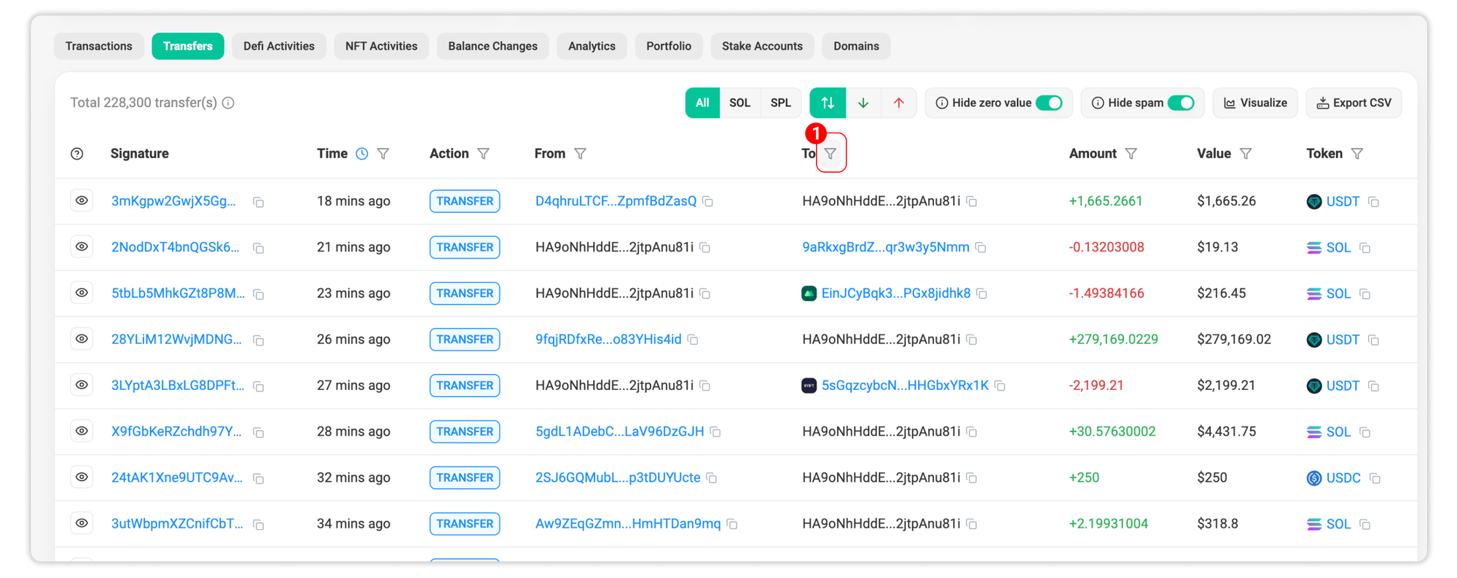Toggle Hide zero value switch
The width and height of the screenshot is (1457, 578).
click(x=1049, y=103)
